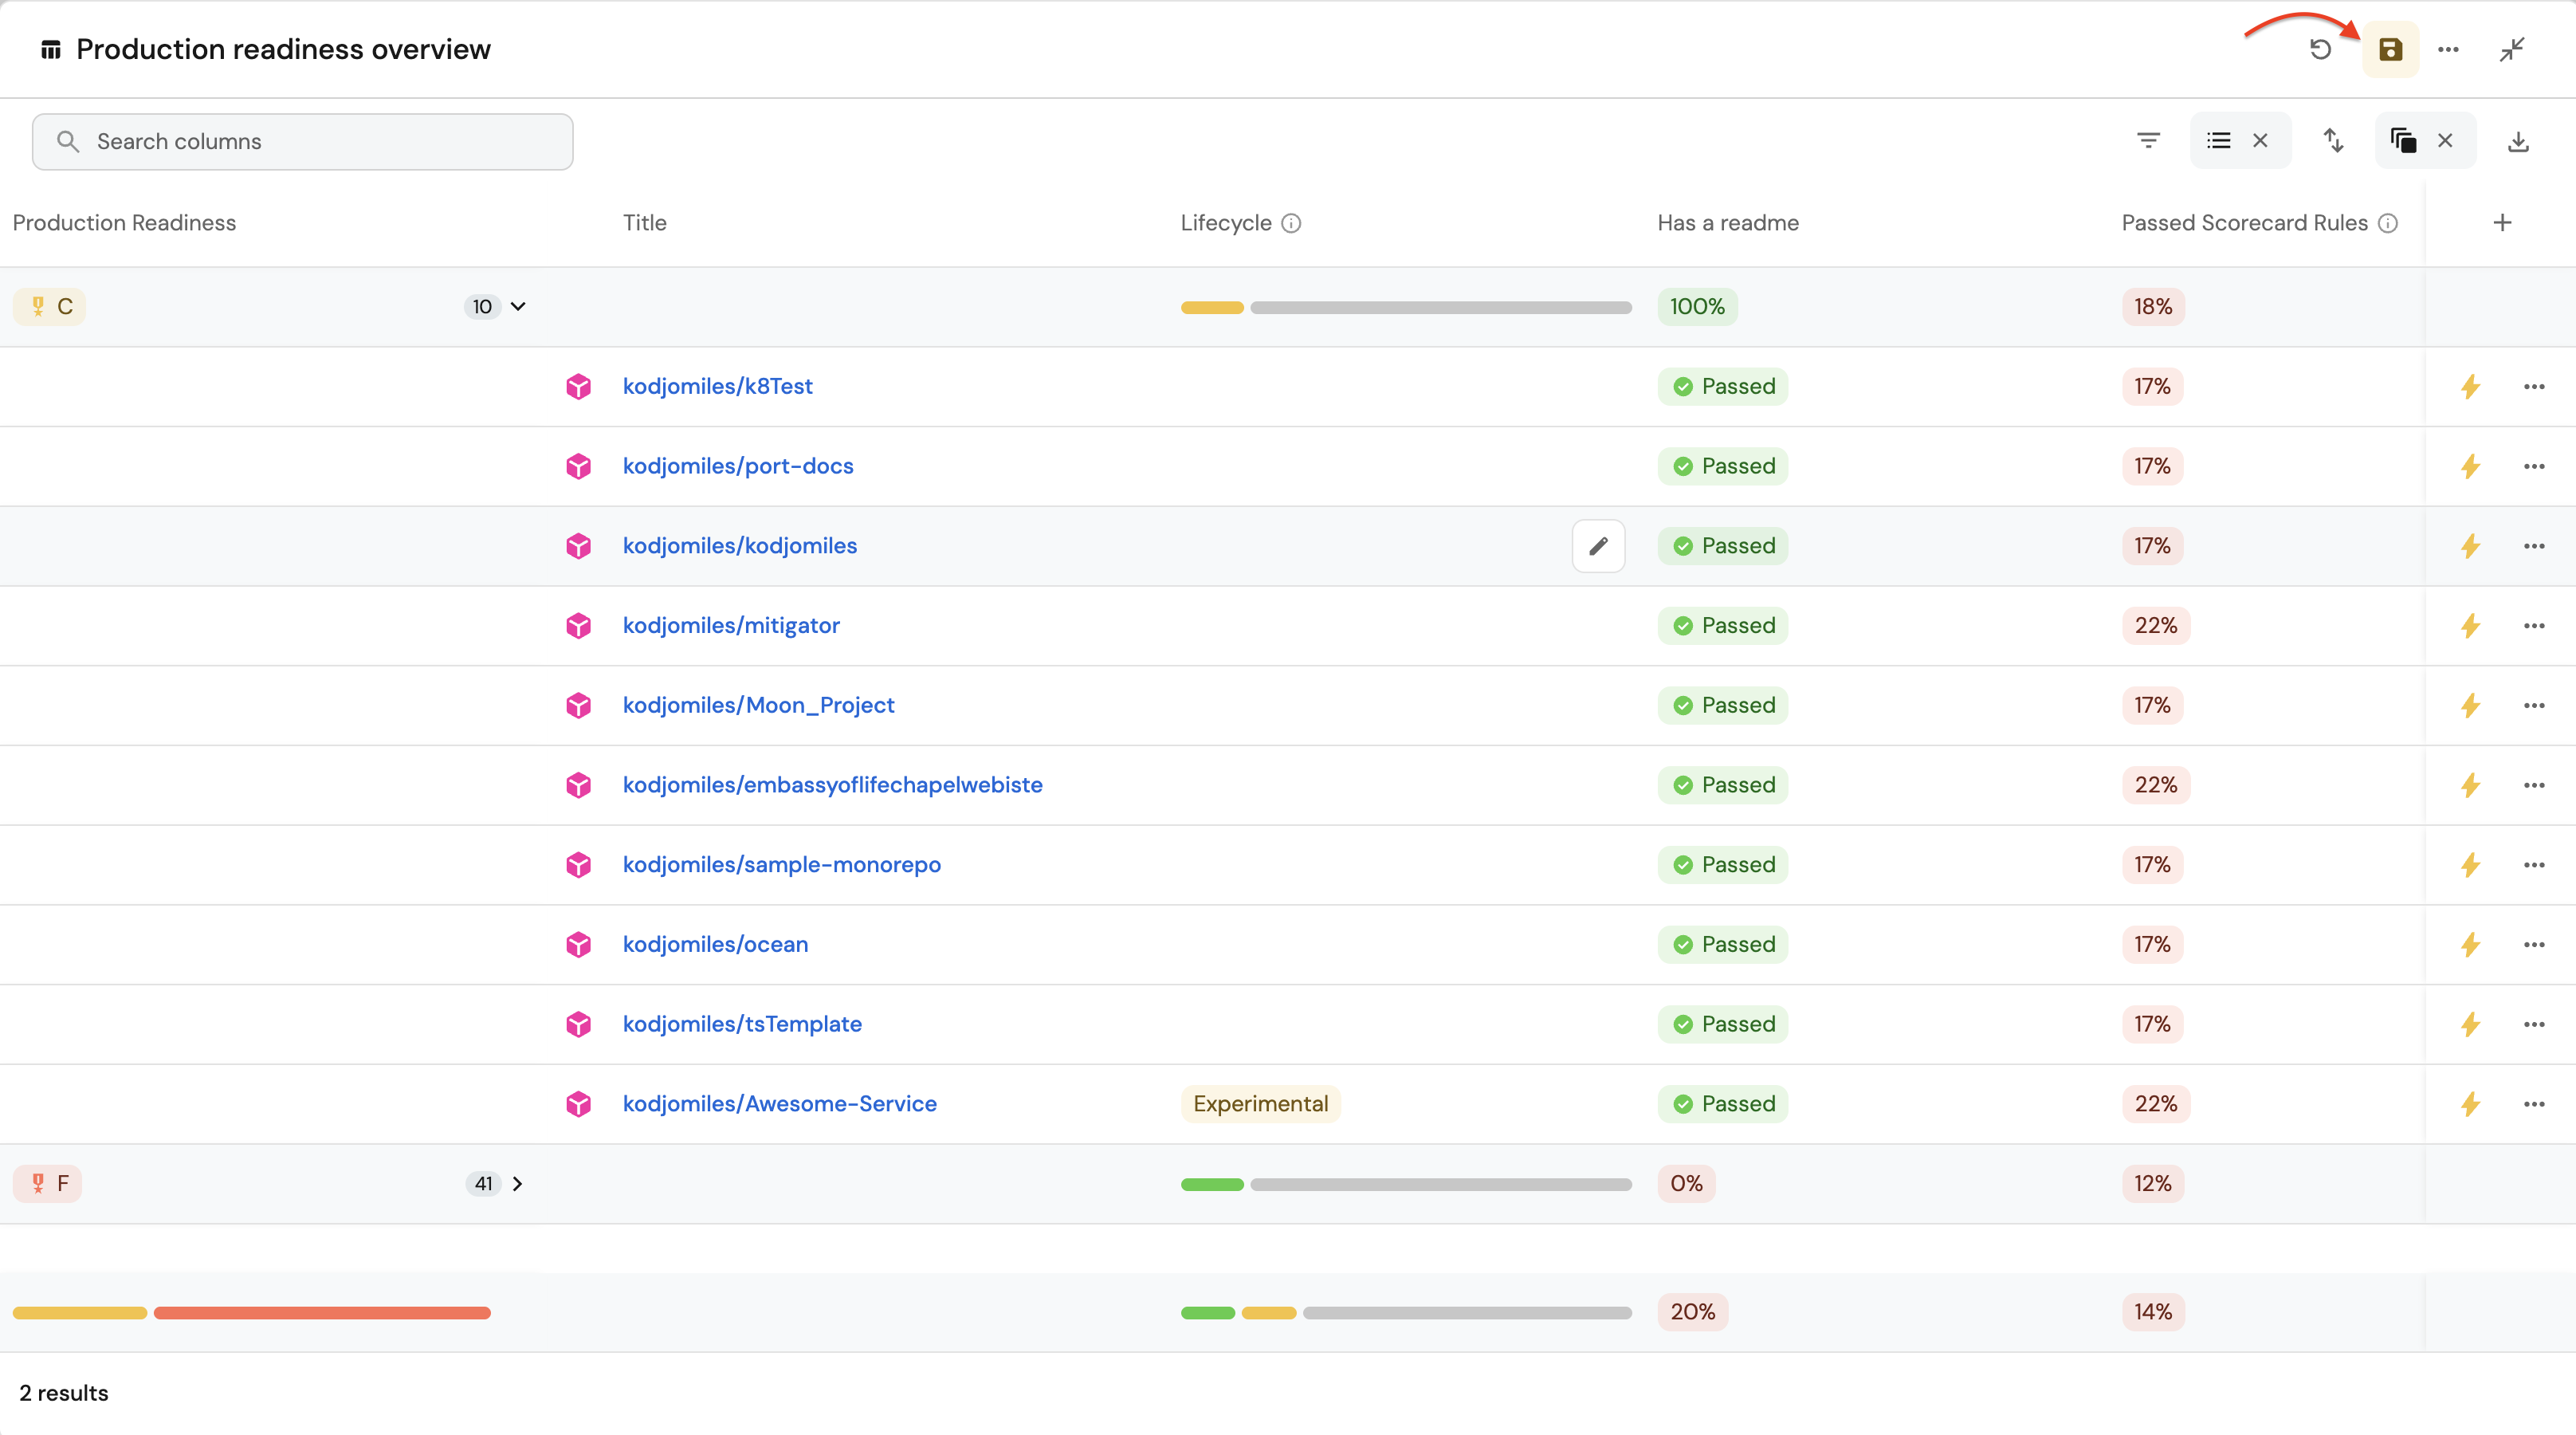Open kodjomiles/Moon_Project entity page
This screenshot has height=1435, width=2576.
pyautogui.click(x=758, y=705)
